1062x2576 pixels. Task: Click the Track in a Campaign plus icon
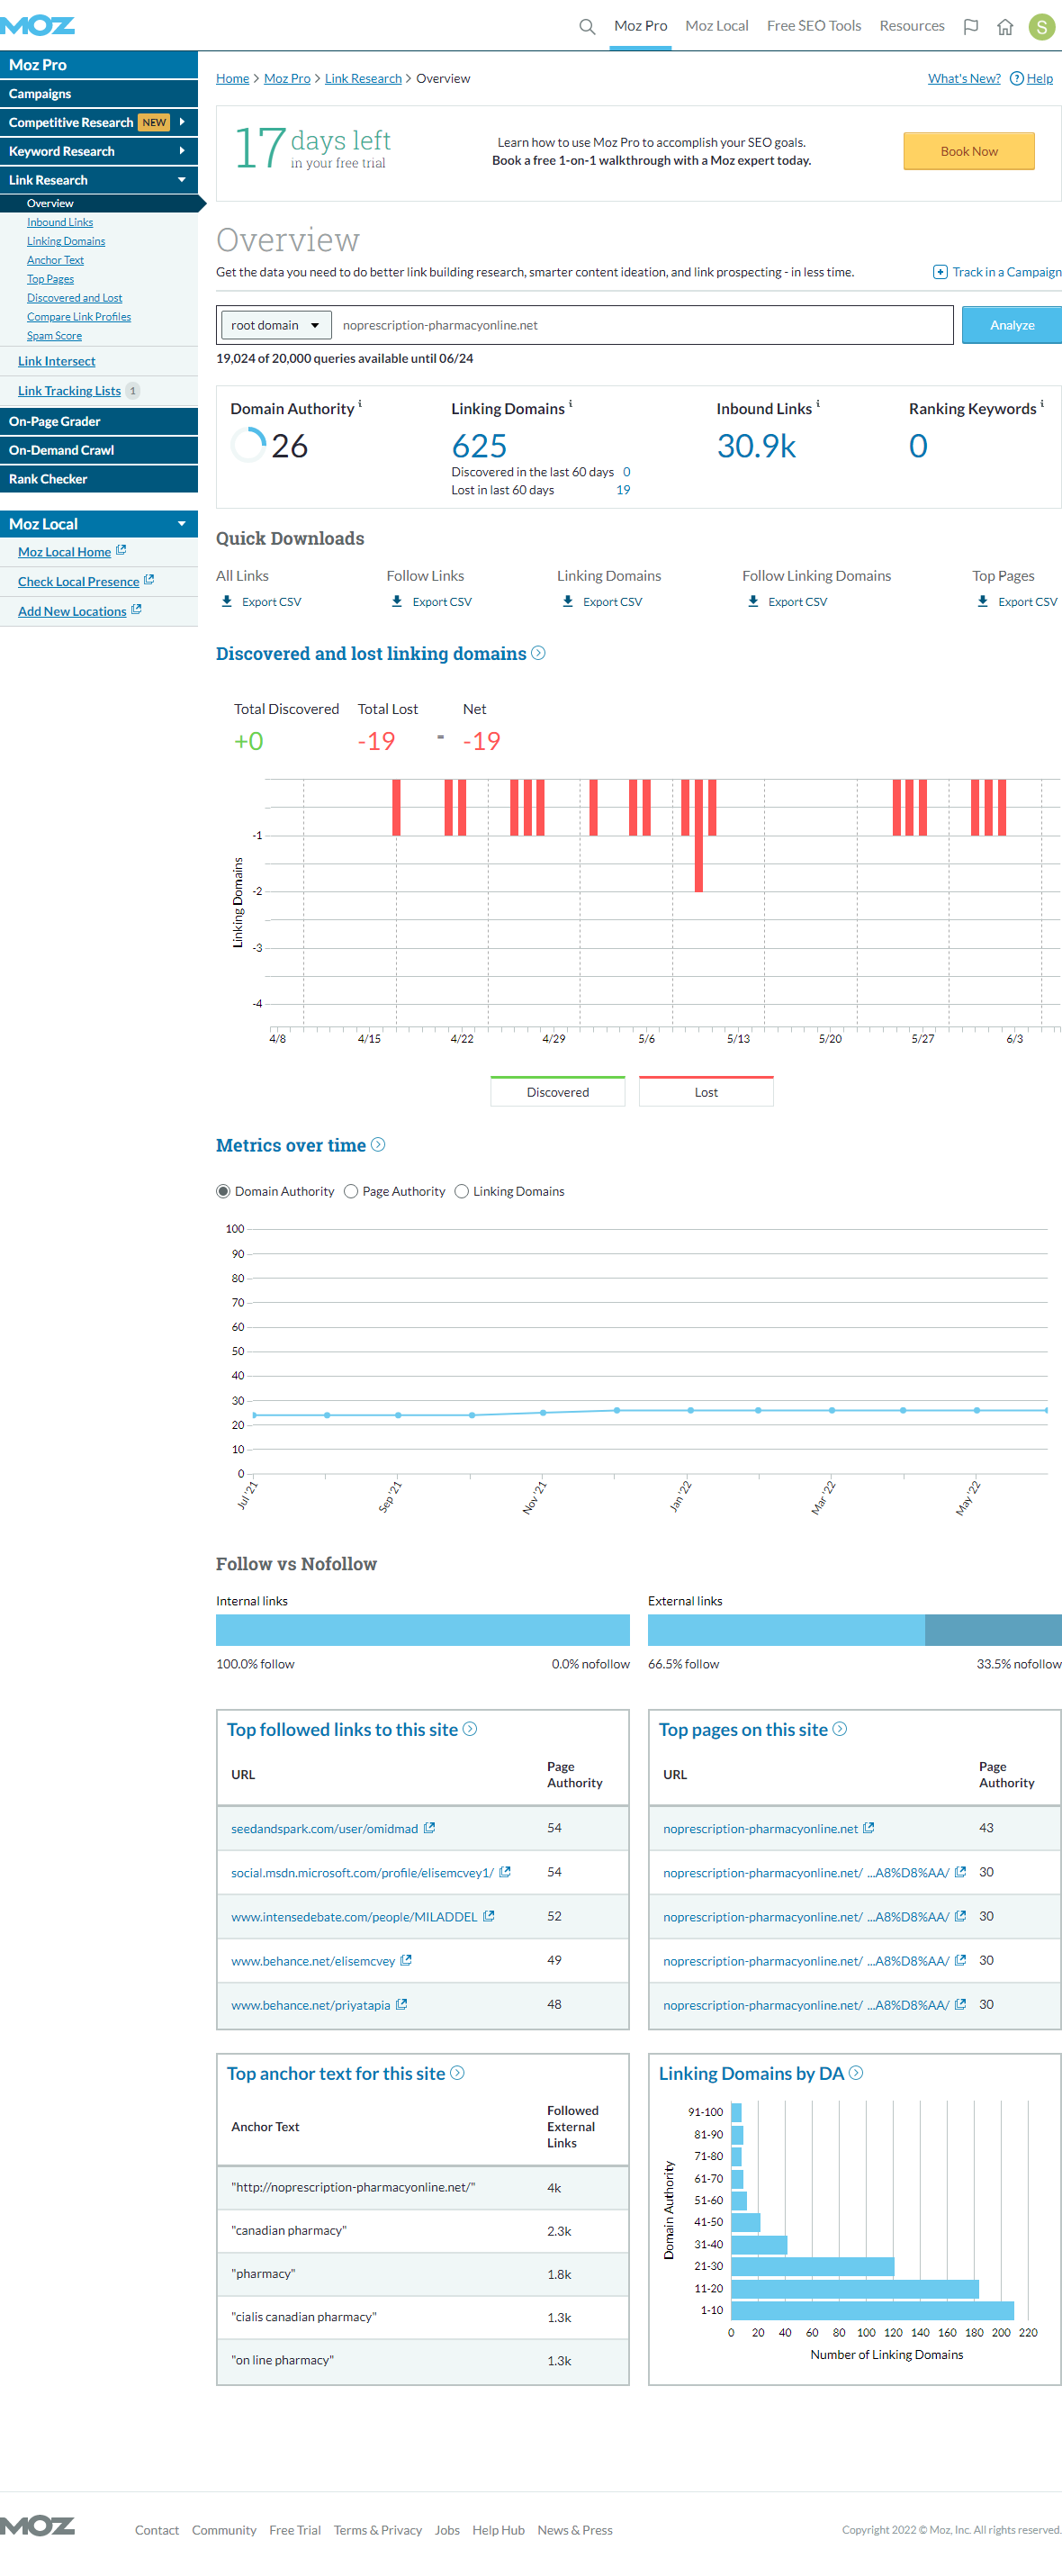[940, 272]
